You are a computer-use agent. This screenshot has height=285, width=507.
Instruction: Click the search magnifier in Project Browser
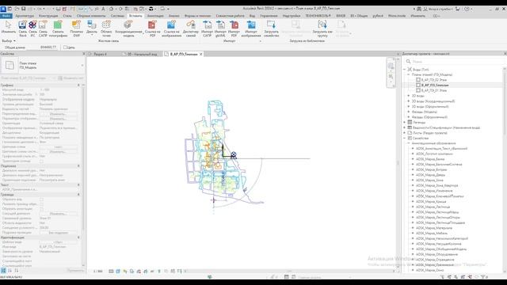[x=408, y=62]
